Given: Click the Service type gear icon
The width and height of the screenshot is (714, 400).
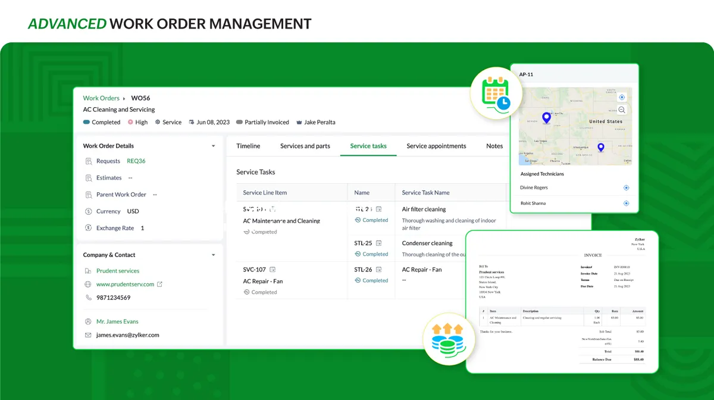Looking at the screenshot, I should (x=158, y=122).
